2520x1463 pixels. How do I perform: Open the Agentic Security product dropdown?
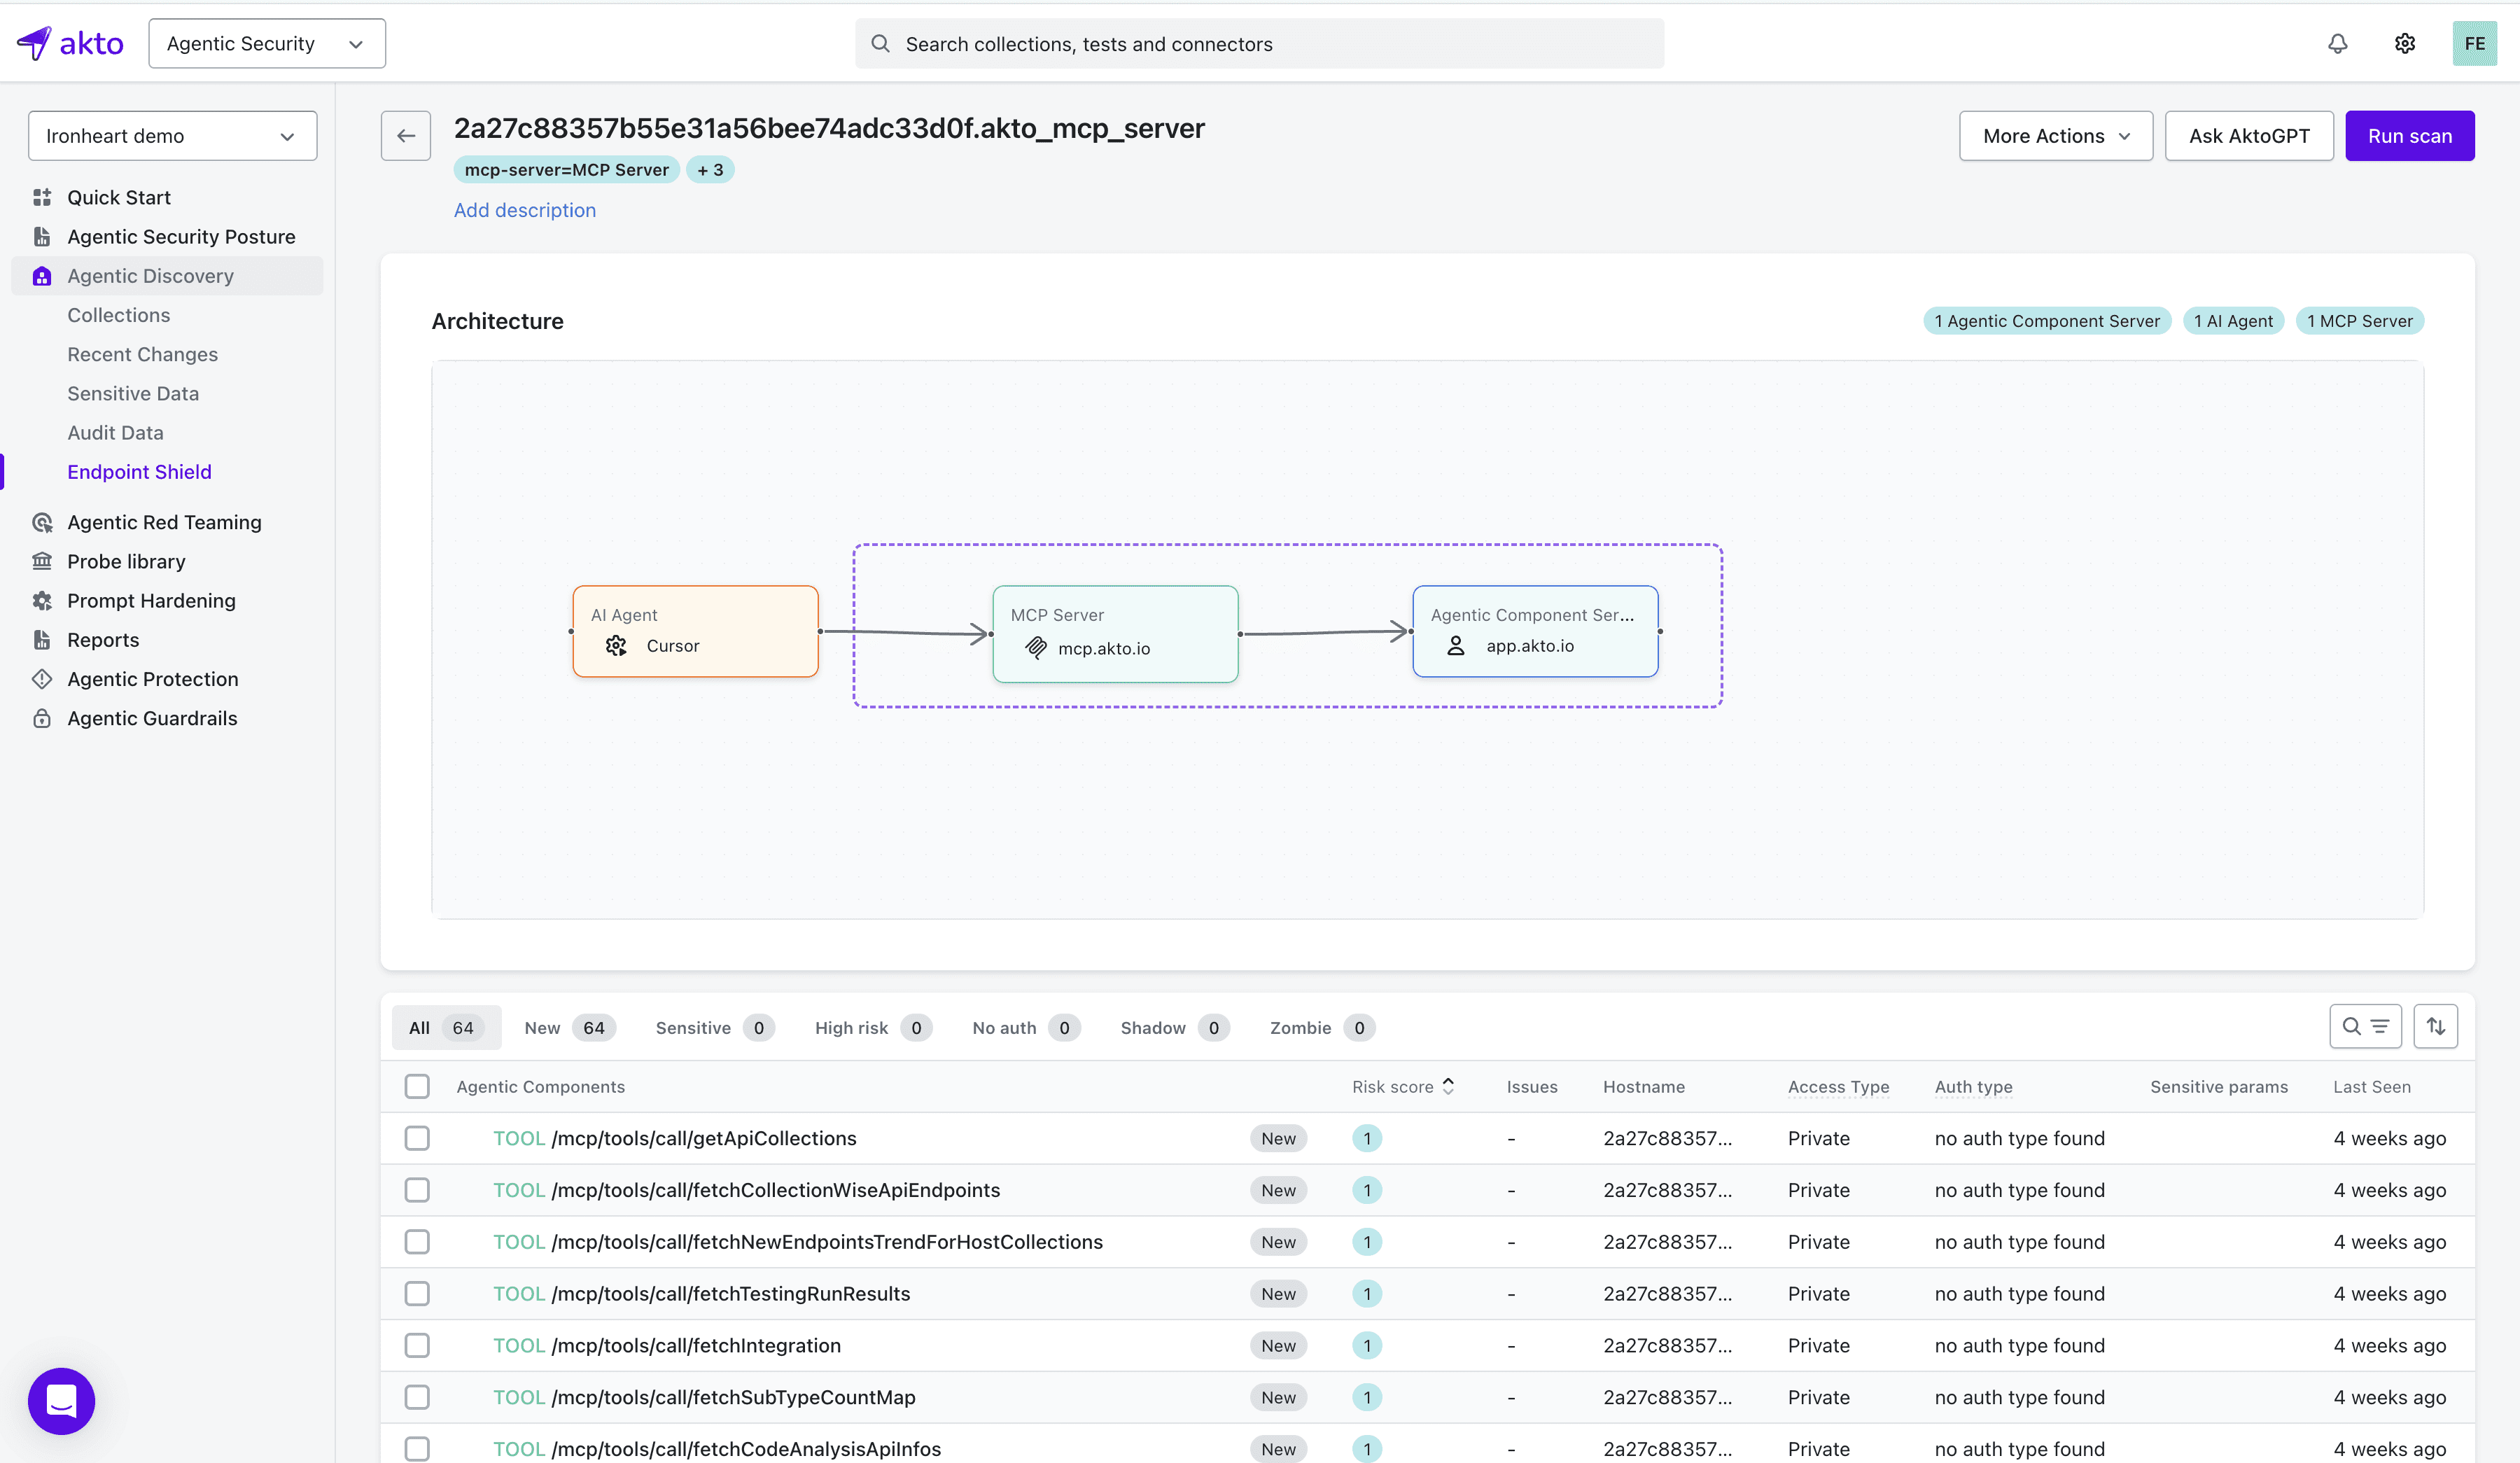(266, 43)
